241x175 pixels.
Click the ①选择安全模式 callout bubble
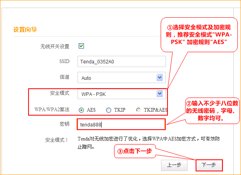point(199,35)
